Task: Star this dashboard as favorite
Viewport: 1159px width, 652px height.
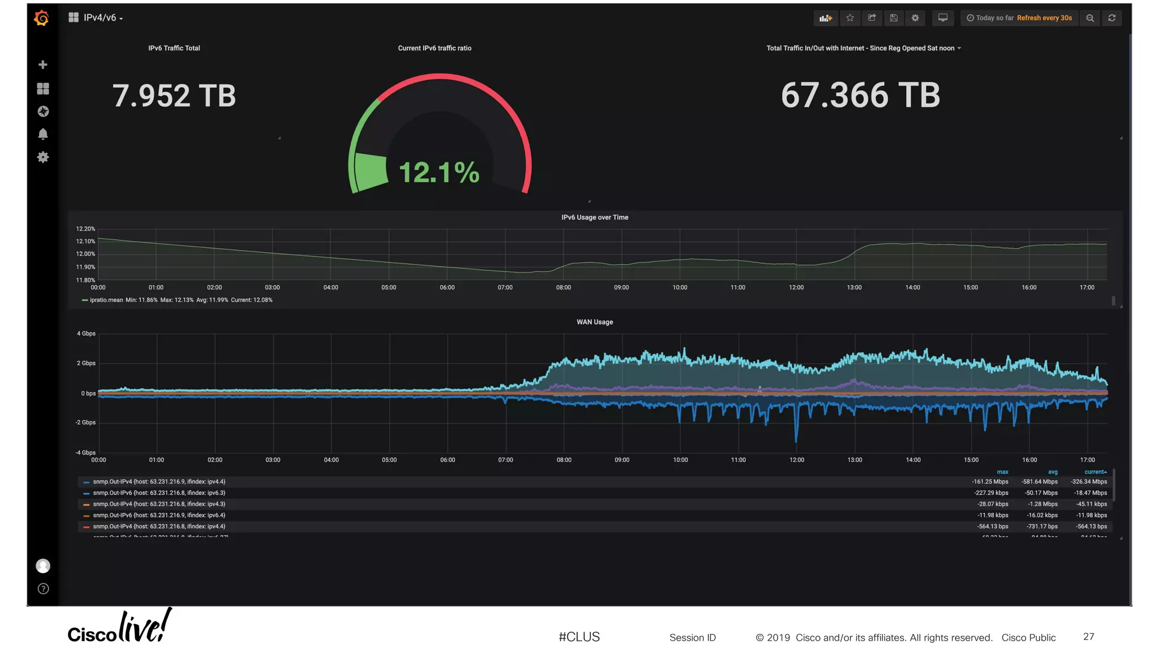Action: pyautogui.click(x=850, y=18)
